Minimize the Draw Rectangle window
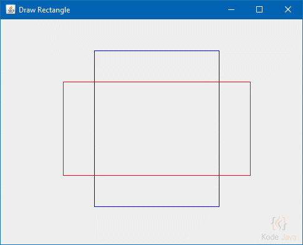The height and width of the screenshot is (245, 303). (231, 9)
